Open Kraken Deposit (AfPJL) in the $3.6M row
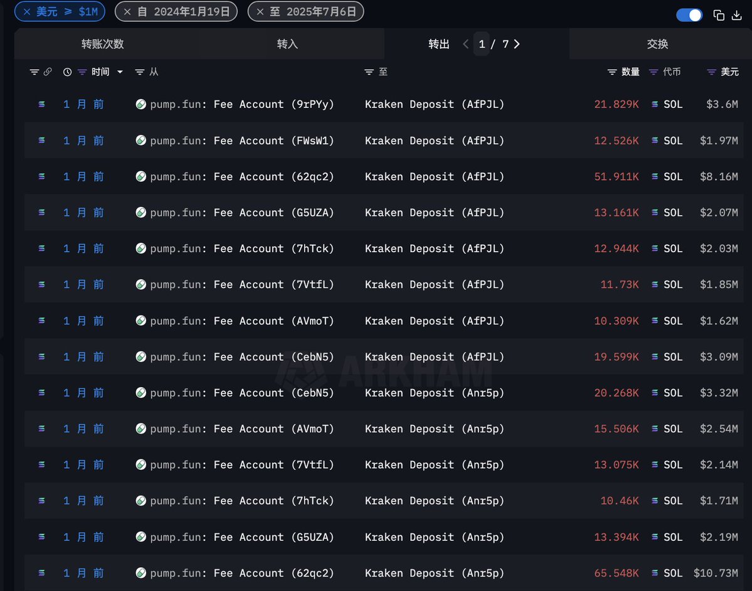The width and height of the screenshot is (752, 591). [435, 104]
